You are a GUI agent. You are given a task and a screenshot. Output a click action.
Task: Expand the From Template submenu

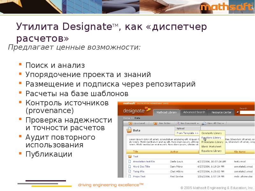point(187,133)
